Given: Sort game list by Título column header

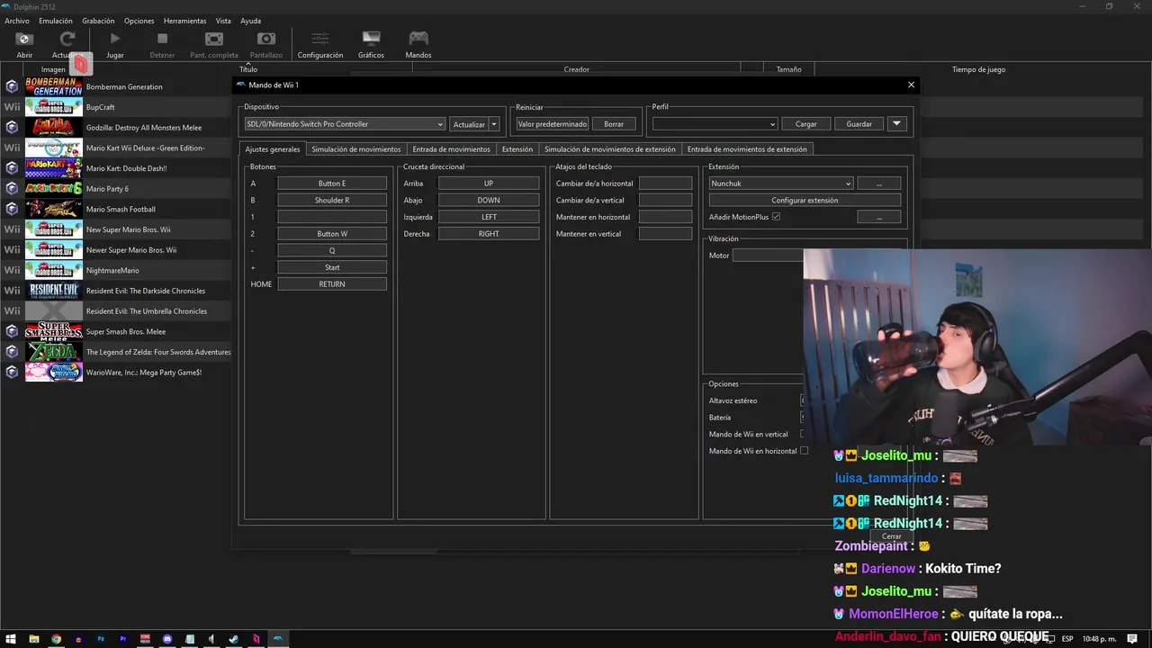Looking at the screenshot, I should click(x=248, y=69).
